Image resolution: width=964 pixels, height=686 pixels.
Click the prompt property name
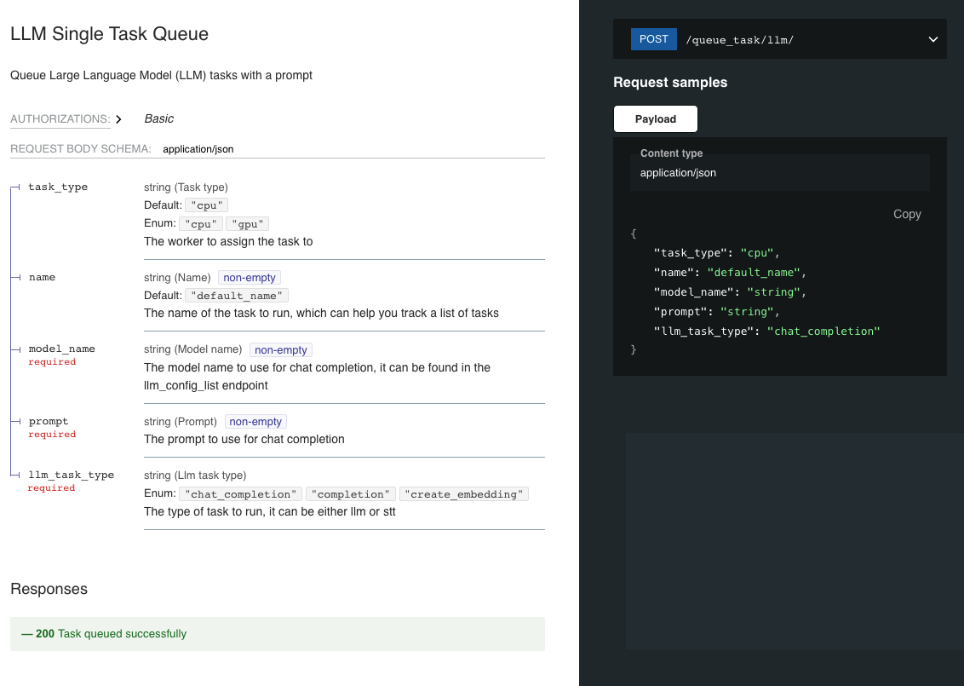pyautogui.click(x=49, y=421)
